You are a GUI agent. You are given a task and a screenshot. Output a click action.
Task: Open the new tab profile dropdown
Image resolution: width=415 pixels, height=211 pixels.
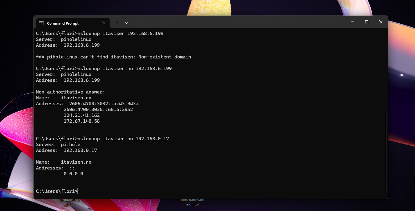(x=126, y=23)
